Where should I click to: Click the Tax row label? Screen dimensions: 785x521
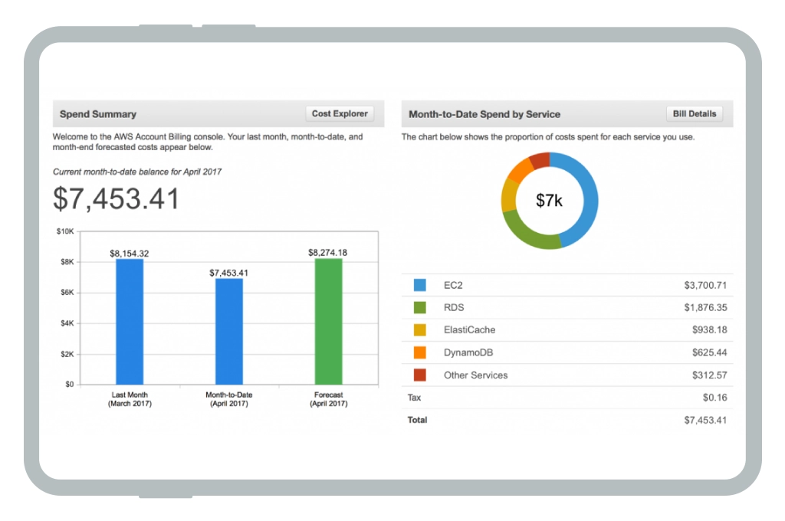(414, 398)
